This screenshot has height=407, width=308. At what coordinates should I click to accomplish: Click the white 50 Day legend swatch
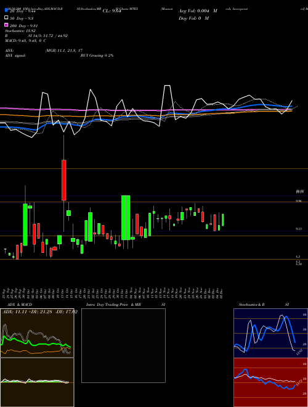7,18
